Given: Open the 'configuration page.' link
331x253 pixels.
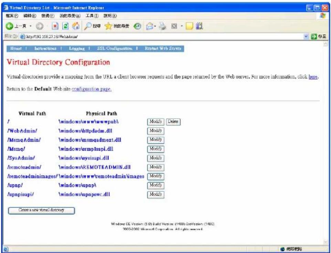Looking at the screenshot, I should coord(92,89).
